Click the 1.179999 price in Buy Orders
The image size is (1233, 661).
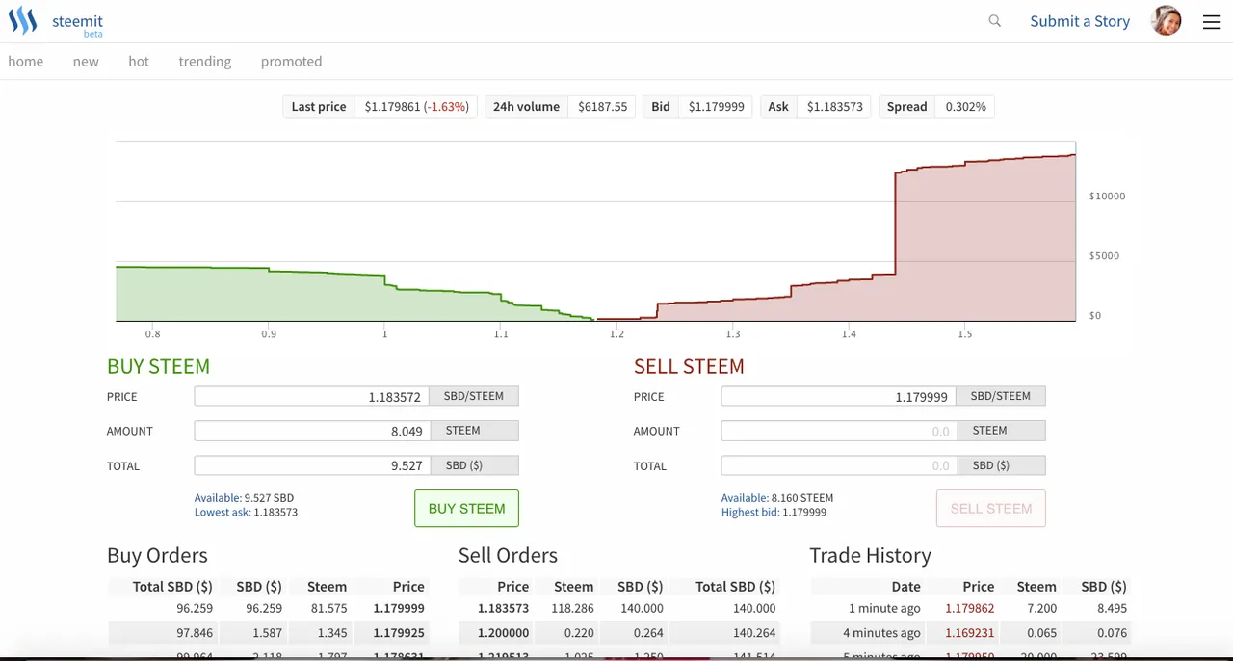pyautogui.click(x=399, y=608)
